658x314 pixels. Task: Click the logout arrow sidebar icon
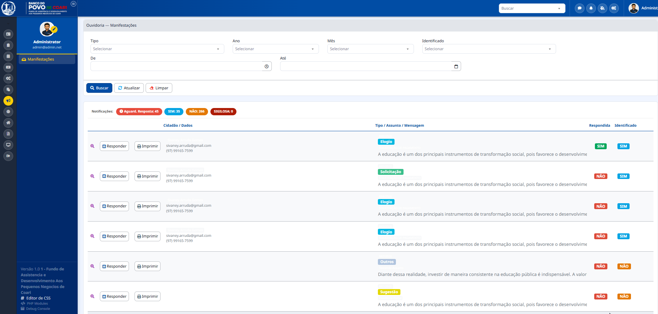(x=8, y=156)
